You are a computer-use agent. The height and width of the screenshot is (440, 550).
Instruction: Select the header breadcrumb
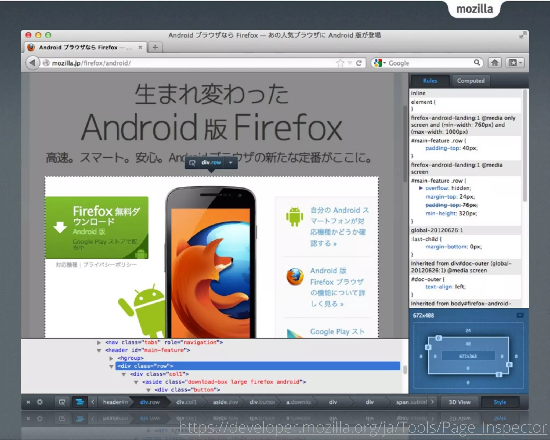(115, 402)
